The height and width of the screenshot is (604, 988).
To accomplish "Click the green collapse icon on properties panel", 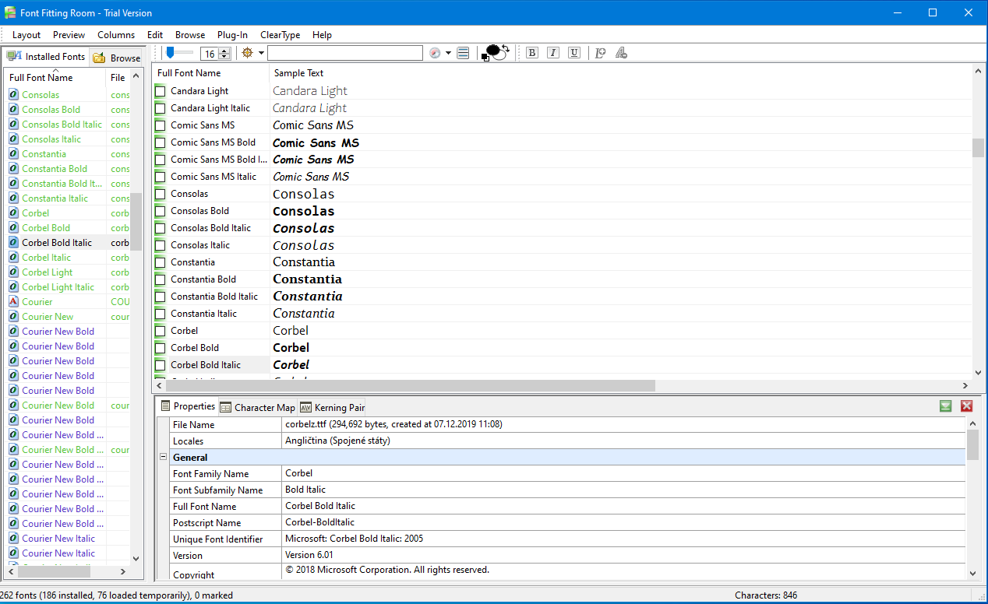I will click(x=946, y=406).
